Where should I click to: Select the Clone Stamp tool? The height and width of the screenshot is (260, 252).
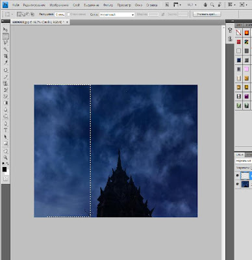pos(6,83)
